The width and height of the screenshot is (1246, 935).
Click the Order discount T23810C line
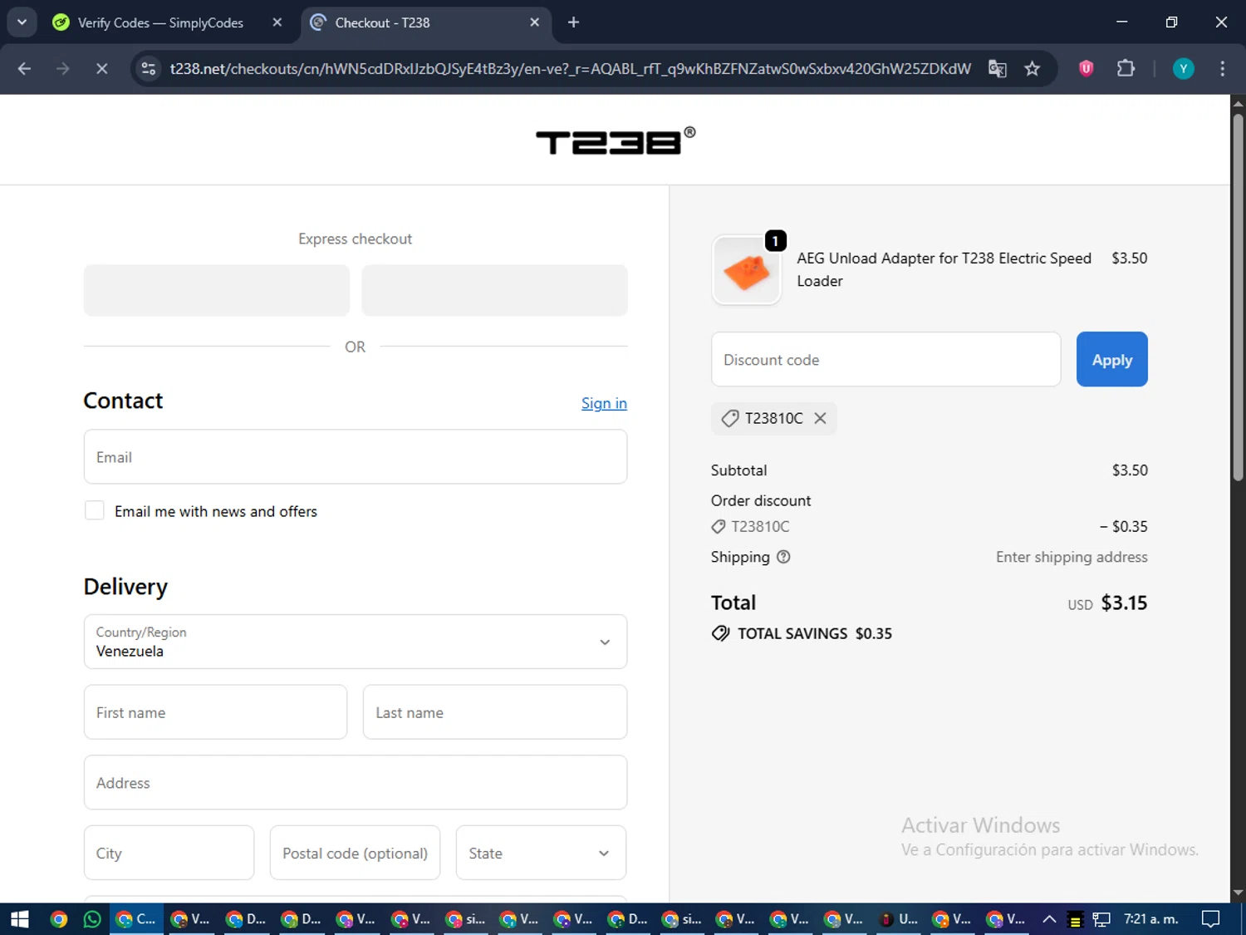(x=929, y=526)
